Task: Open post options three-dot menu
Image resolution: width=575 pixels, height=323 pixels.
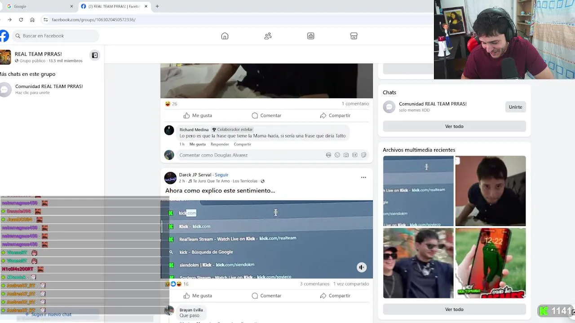Action: point(363,178)
